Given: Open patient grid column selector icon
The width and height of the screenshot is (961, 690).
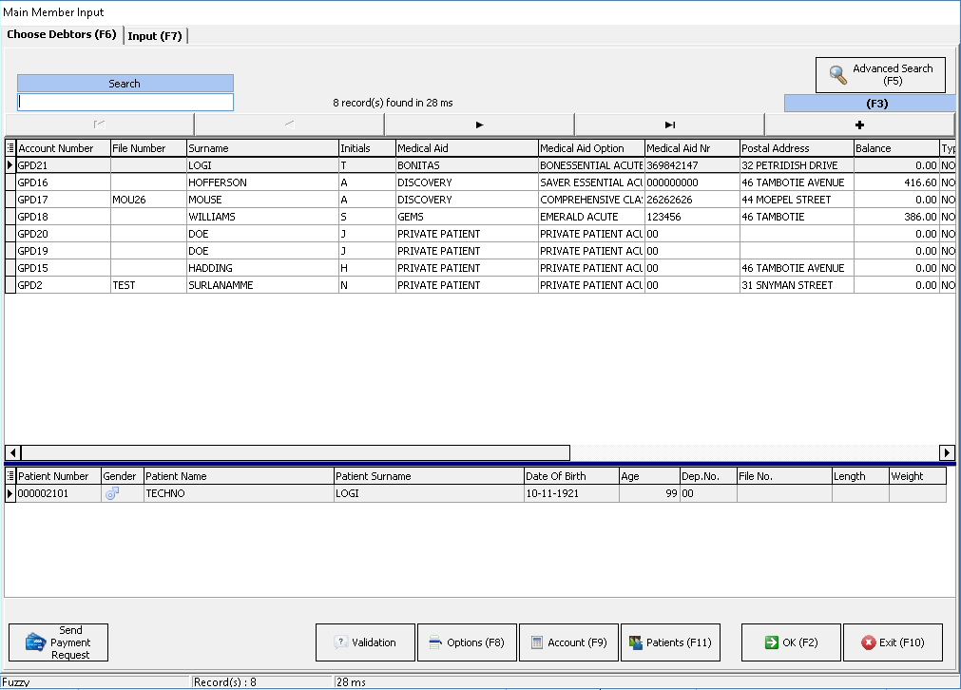Looking at the screenshot, I should pyautogui.click(x=10, y=476).
